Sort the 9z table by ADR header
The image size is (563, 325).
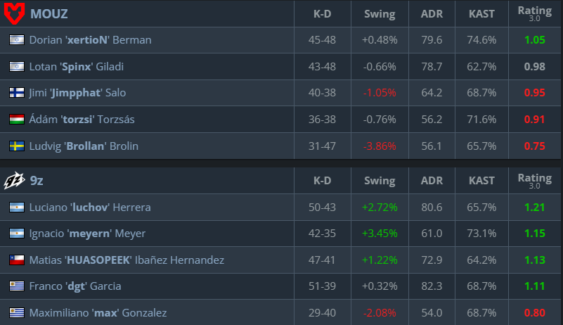432,181
